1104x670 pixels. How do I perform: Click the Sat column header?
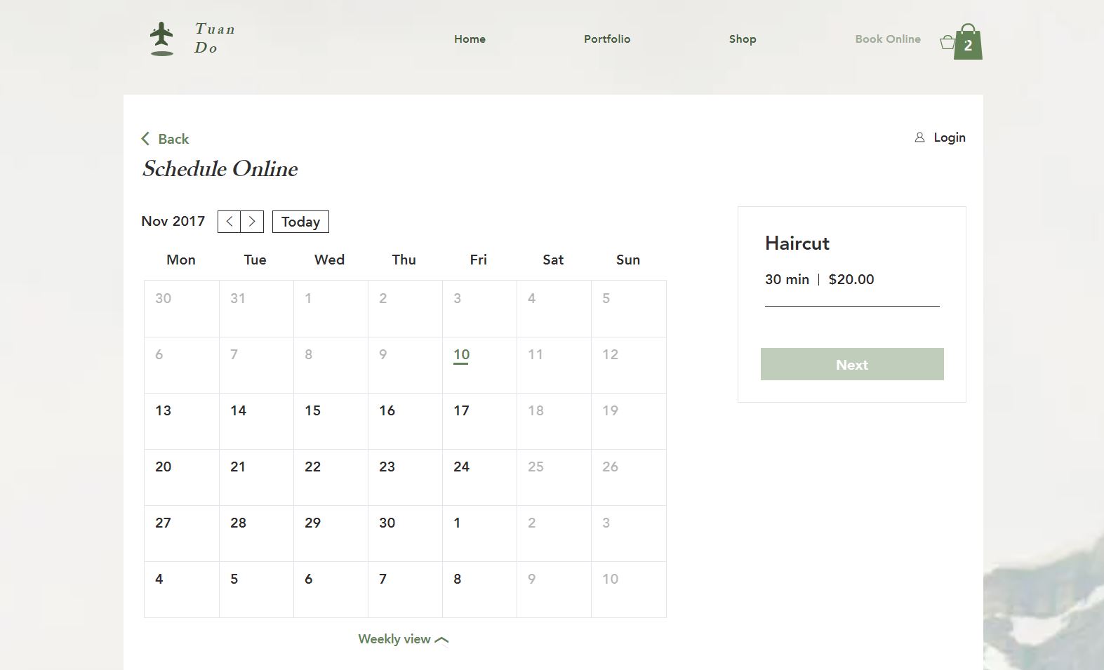pos(553,260)
